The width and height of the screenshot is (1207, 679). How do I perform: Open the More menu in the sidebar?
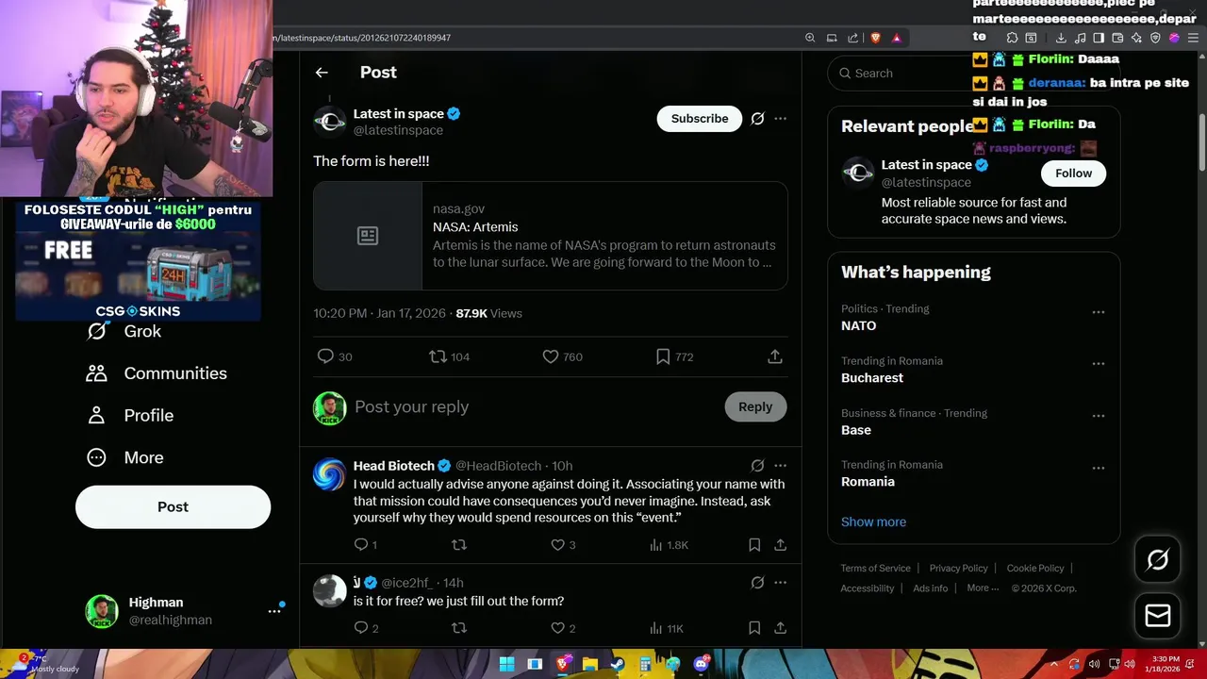(125, 457)
